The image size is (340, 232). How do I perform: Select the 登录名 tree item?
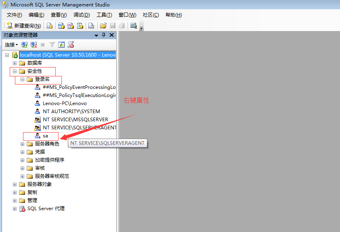coord(42,79)
